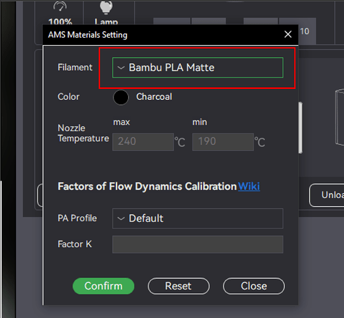Click the dialog's vertical scrollbar

pos(300,128)
